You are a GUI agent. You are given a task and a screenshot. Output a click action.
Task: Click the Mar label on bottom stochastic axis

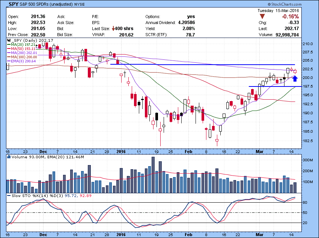pyautogui.click(x=259, y=235)
